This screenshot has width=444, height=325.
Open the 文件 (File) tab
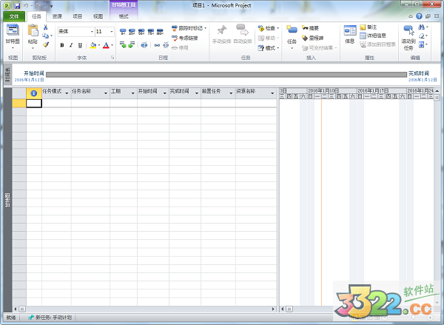point(13,15)
